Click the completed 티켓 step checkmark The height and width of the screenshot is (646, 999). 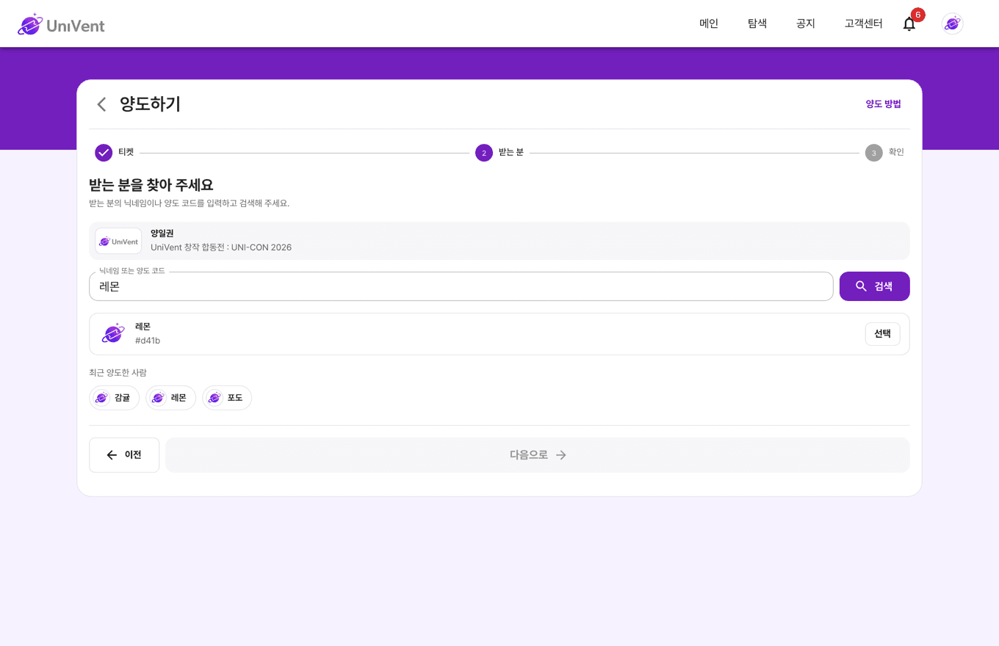click(x=104, y=153)
